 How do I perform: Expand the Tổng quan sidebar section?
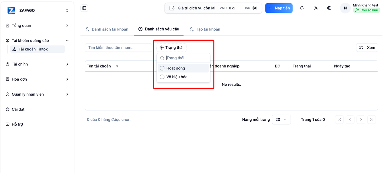[x=37, y=26]
